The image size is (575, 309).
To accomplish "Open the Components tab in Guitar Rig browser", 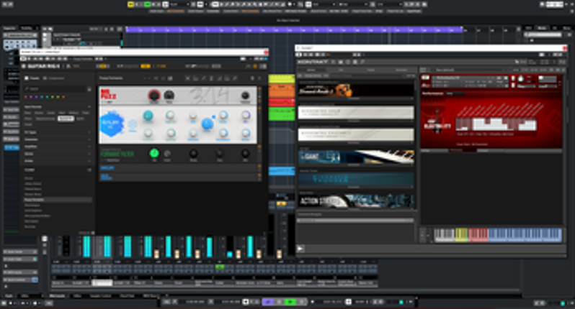I will click(54, 78).
